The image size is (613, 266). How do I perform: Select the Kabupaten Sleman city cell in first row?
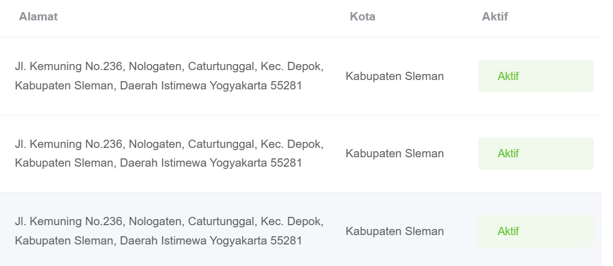coord(395,76)
